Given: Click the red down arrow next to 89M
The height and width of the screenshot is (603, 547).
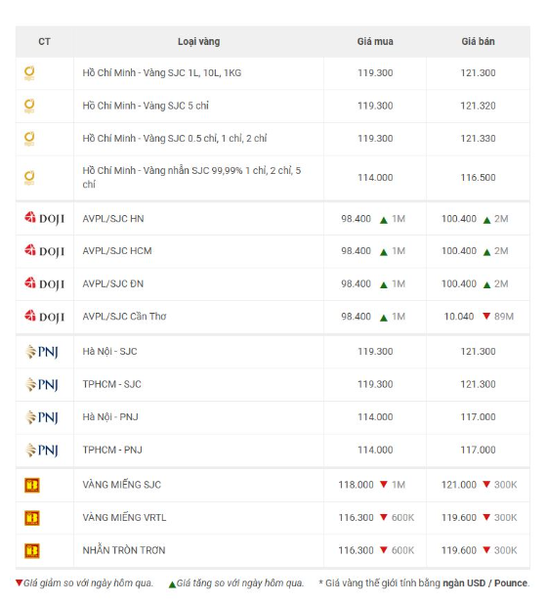Looking at the screenshot, I should tap(486, 316).
